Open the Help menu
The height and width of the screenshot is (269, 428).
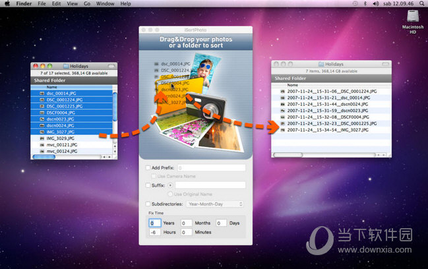125,3
